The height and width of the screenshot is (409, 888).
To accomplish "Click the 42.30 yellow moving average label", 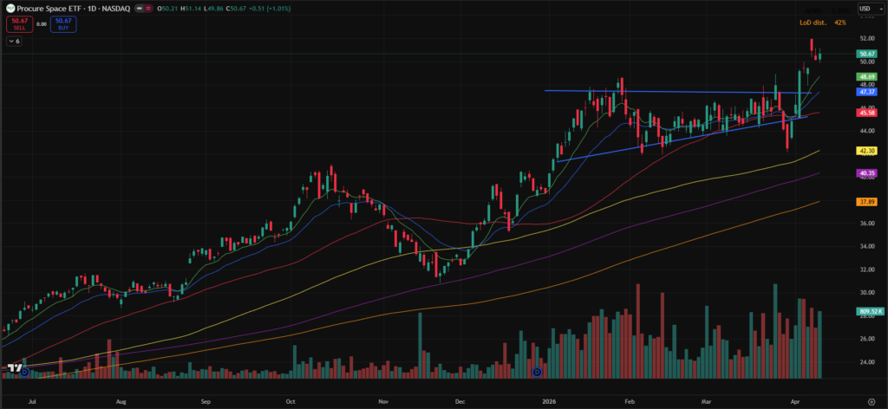I will pos(867,150).
